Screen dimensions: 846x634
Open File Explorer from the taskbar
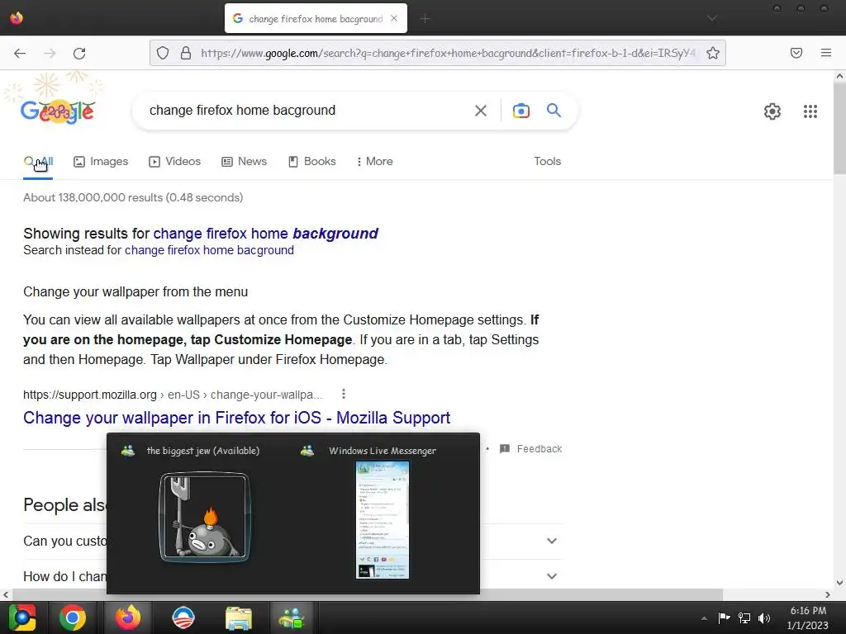[x=238, y=617]
